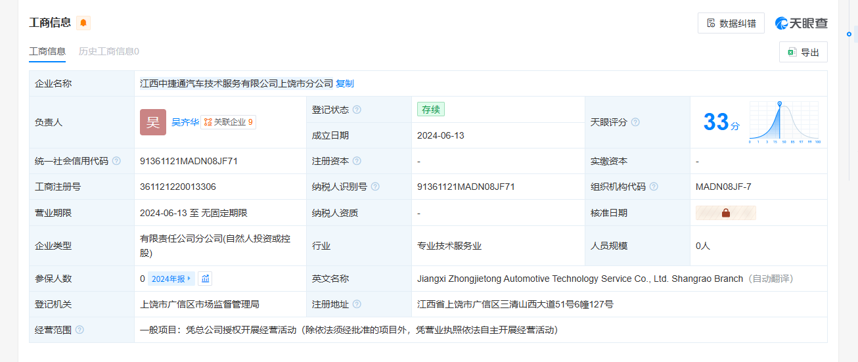The image size is (858, 362).
Task: Click 复制 to copy the company name
Action: click(x=345, y=83)
